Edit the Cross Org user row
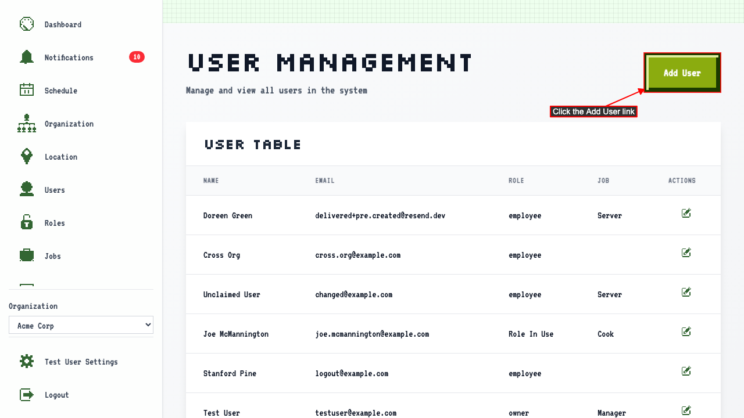Screen dimensions: 744x418 click(x=686, y=253)
